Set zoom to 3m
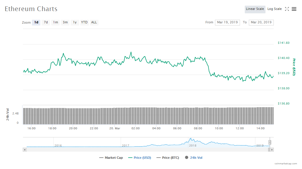Screen dimensions: 302x169 (65, 22)
